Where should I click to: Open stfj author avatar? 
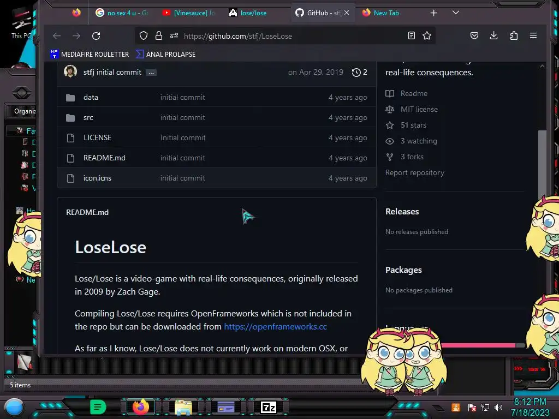[70, 71]
